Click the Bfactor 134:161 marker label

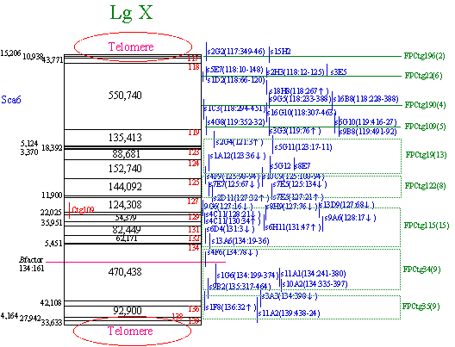coord(32,263)
